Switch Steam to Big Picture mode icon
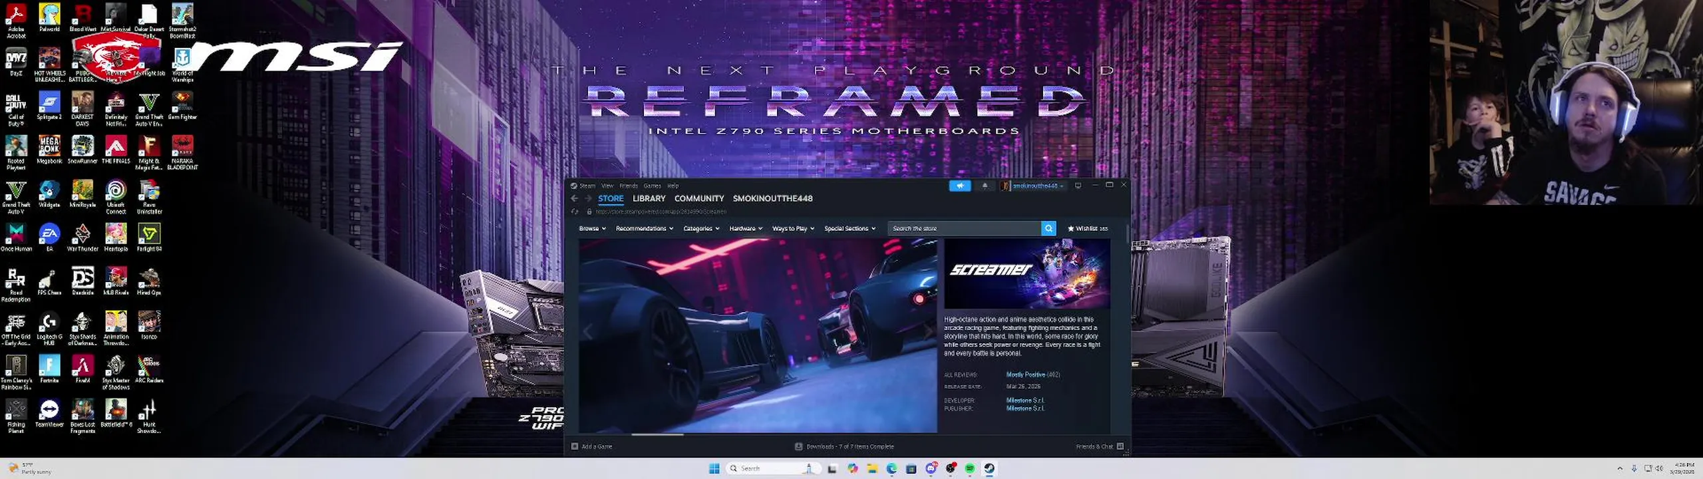The image size is (1703, 479). (x=1078, y=186)
